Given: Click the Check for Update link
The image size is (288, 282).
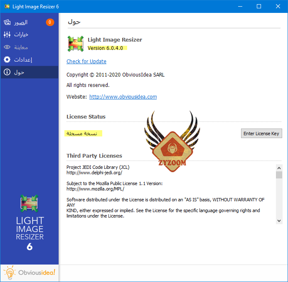Looking at the screenshot, I should [x=86, y=62].
